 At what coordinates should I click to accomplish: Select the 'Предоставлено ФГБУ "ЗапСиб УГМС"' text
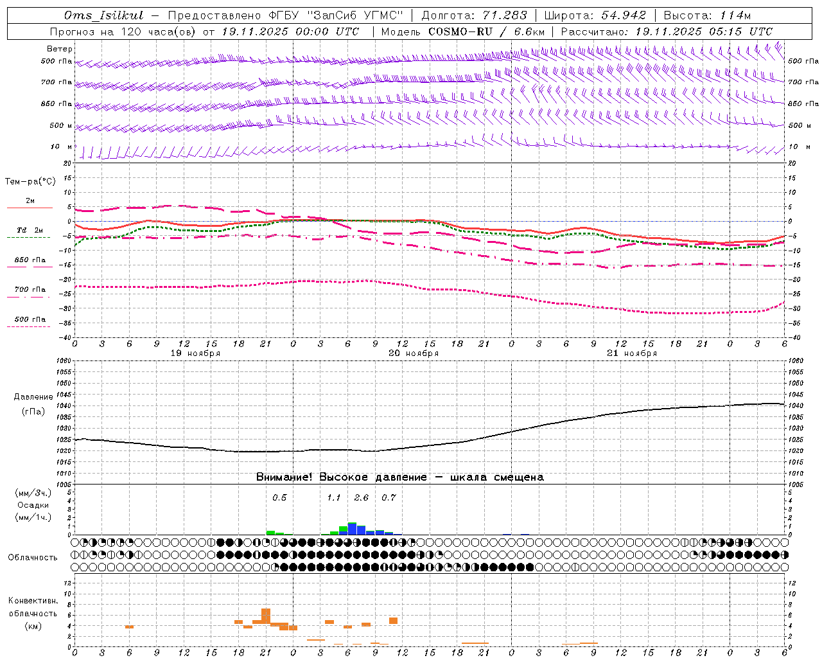285,15
